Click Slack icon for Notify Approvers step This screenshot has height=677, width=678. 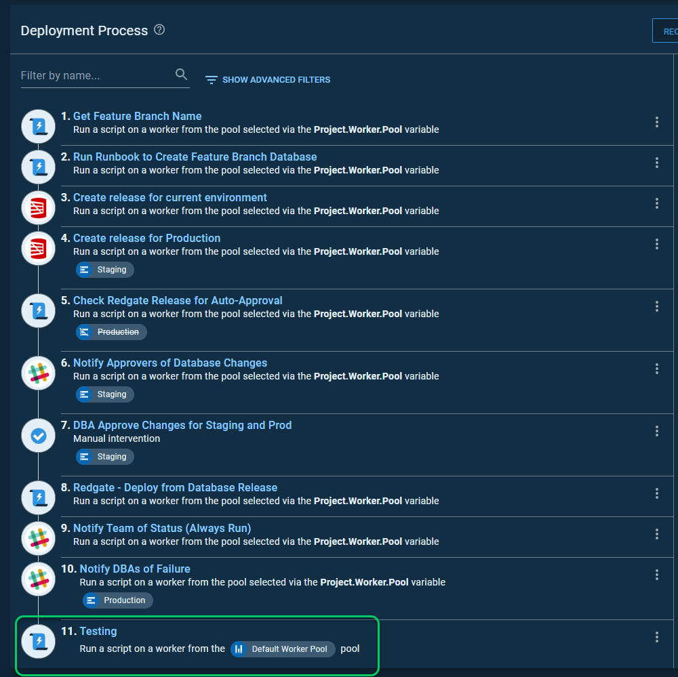tap(39, 373)
